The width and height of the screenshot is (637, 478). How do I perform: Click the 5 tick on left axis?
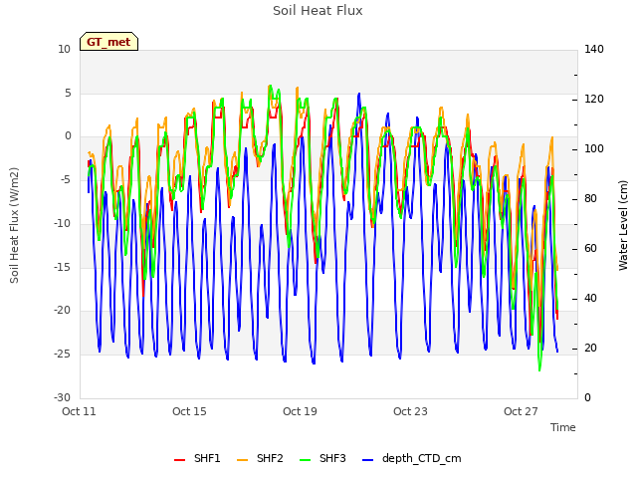tap(68, 93)
